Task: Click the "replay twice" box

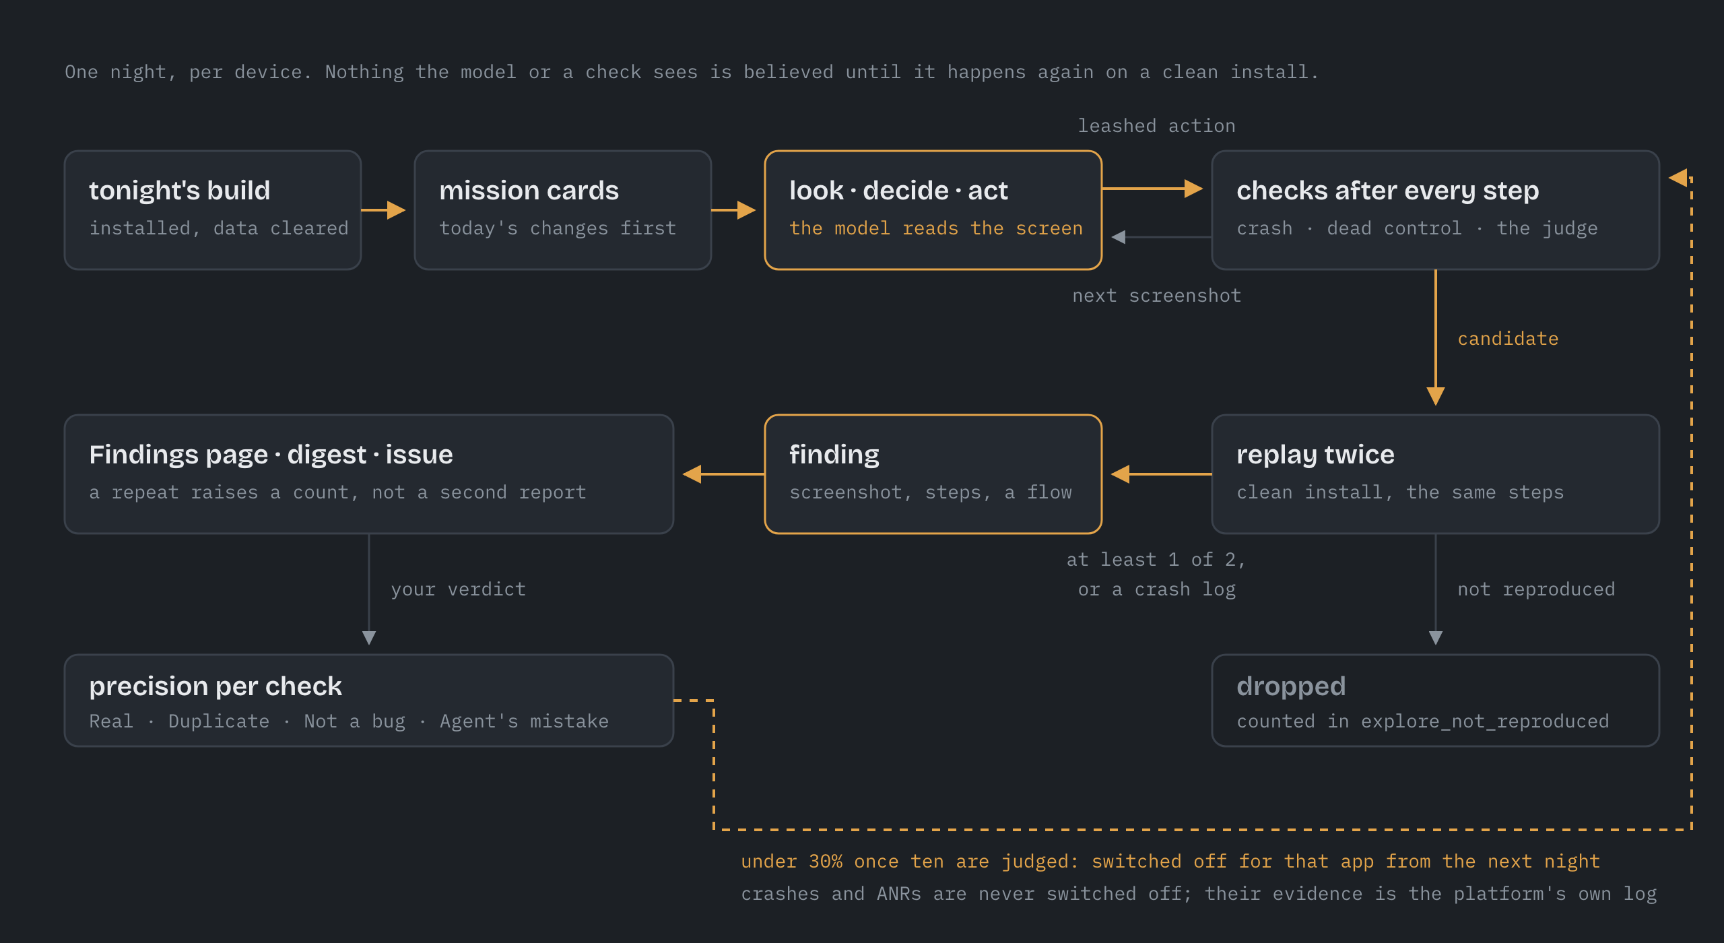Action: (x=1436, y=474)
